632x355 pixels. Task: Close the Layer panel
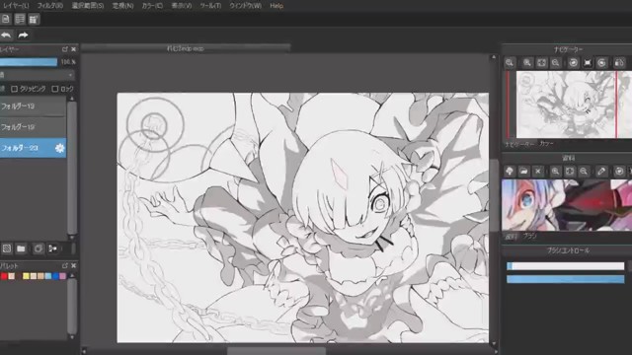tap(73, 49)
